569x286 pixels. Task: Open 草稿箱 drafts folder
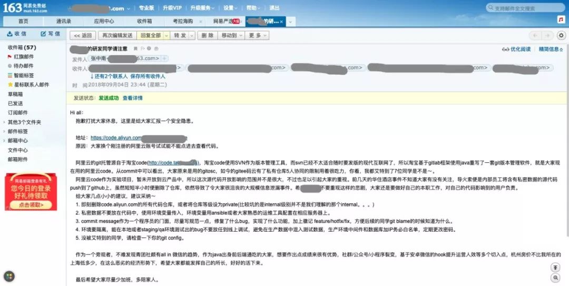15,94
